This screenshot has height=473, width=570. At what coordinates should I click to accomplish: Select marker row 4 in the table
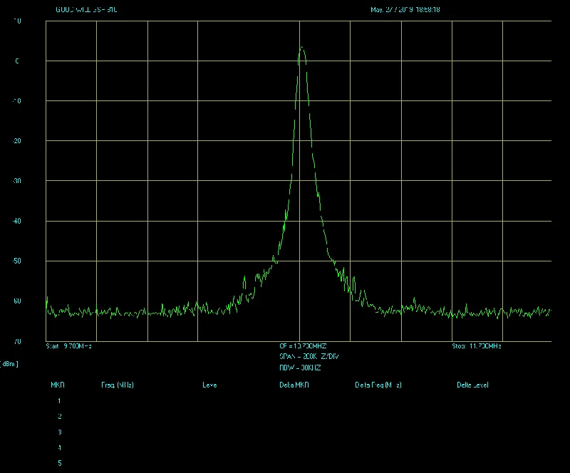point(60,448)
